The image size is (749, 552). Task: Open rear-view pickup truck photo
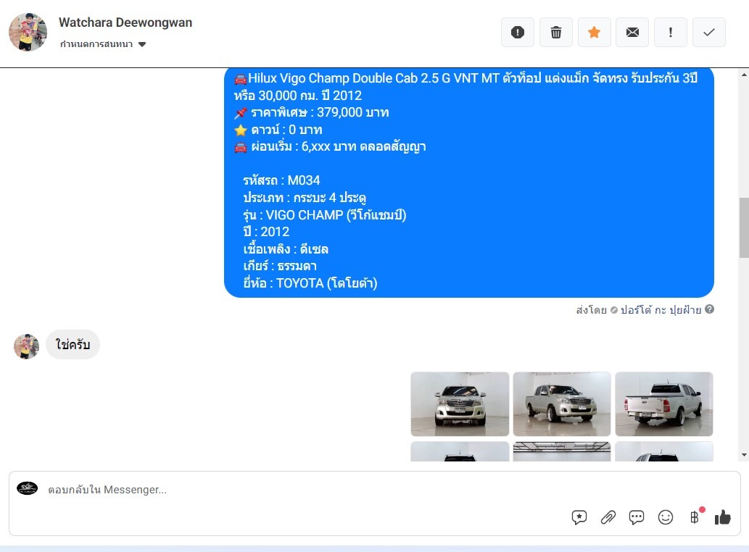pyautogui.click(x=663, y=403)
